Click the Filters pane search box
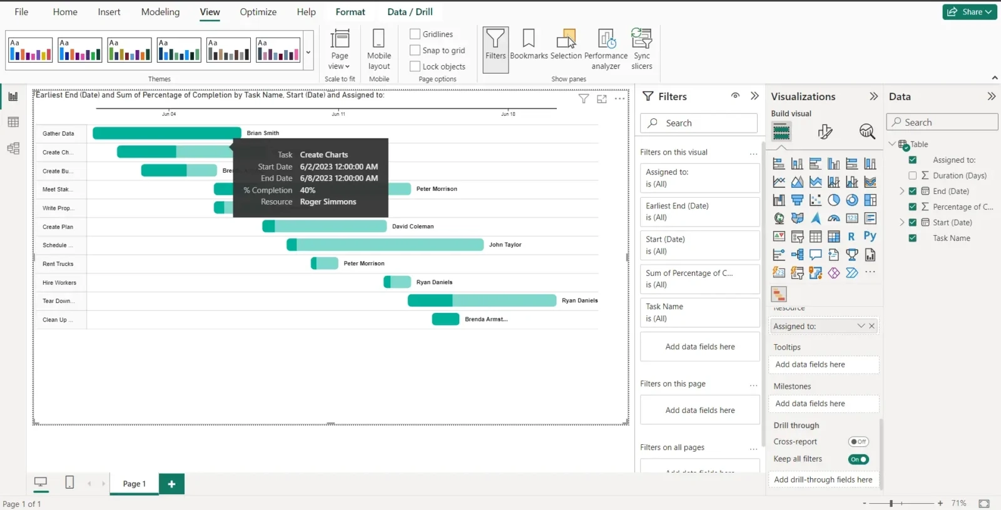The height and width of the screenshot is (510, 1001). point(699,123)
